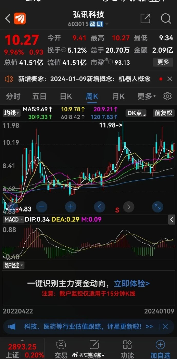Switch to the 日K tab
The height and width of the screenshot is (359, 177).
click(66, 96)
